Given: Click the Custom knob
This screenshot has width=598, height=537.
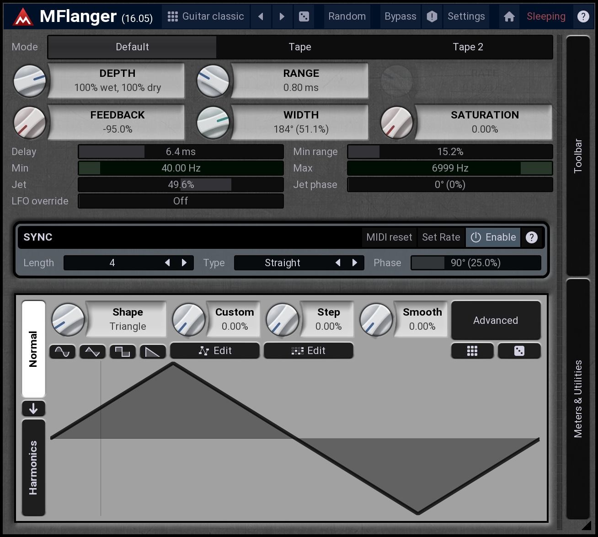Looking at the screenshot, I should (189, 319).
